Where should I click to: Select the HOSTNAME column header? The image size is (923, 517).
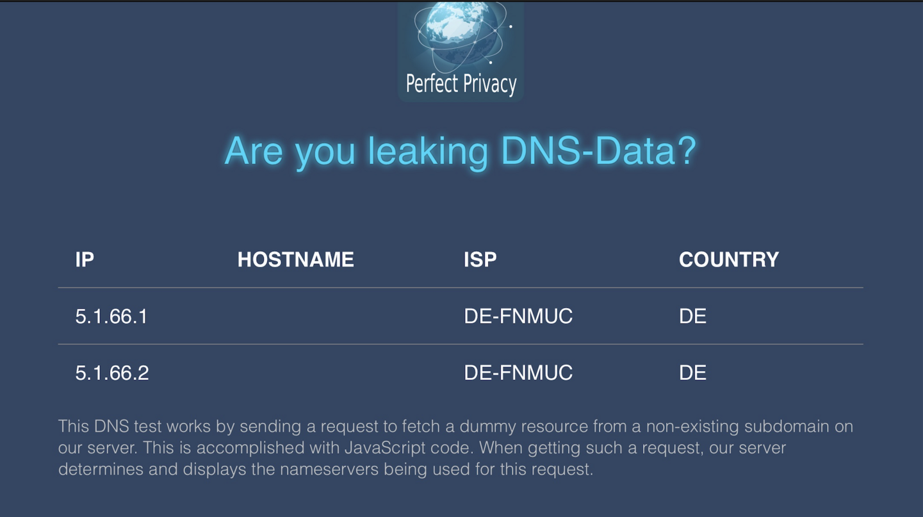pos(295,259)
